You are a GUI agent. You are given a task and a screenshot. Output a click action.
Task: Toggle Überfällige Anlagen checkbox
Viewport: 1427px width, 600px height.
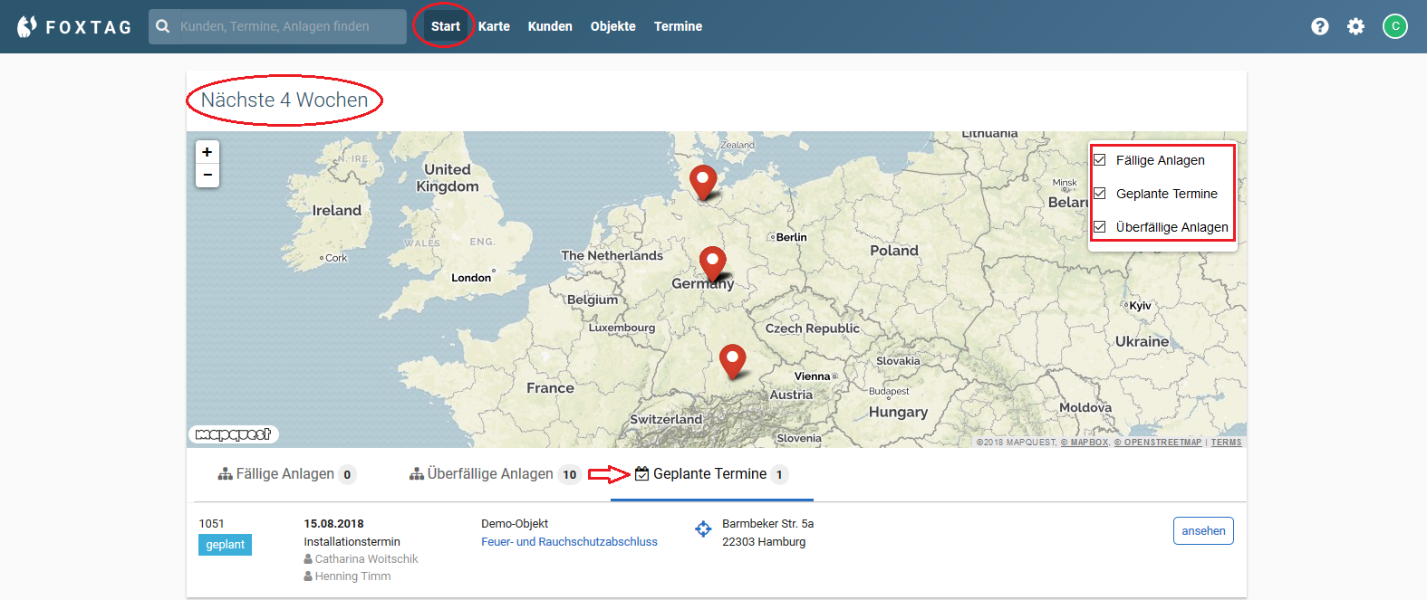(1100, 227)
